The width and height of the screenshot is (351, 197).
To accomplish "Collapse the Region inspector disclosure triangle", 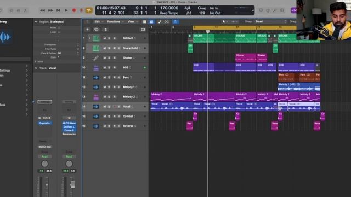I will click(x=36, y=22).
